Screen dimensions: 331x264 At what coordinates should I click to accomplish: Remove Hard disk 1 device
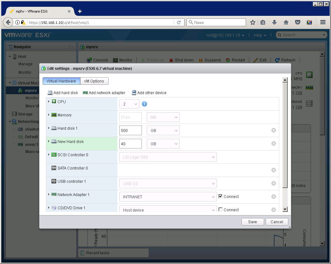pyautogui.click(x=273, y=130)
